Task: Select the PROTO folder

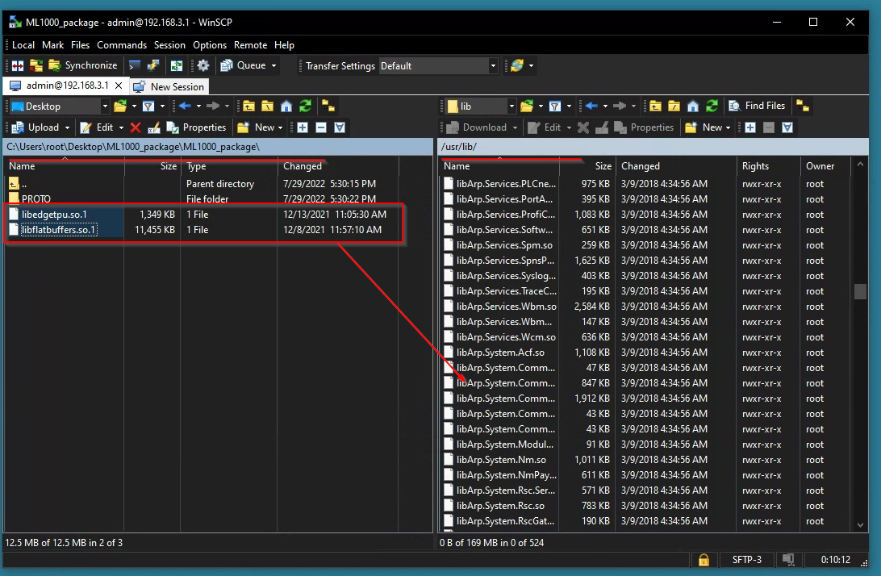Action: (36, 199)
